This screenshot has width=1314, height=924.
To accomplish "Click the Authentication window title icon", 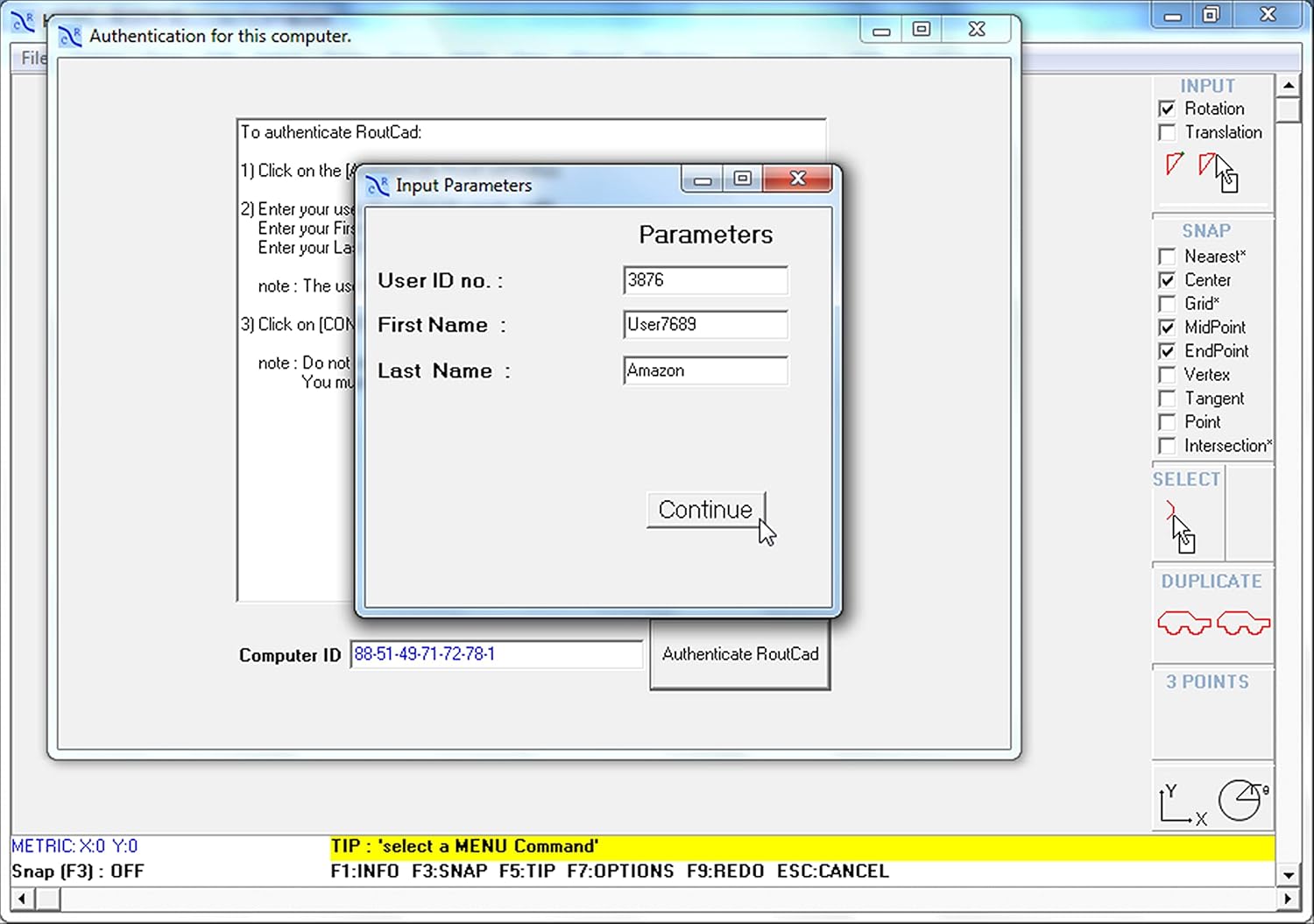I will [69, 36].
